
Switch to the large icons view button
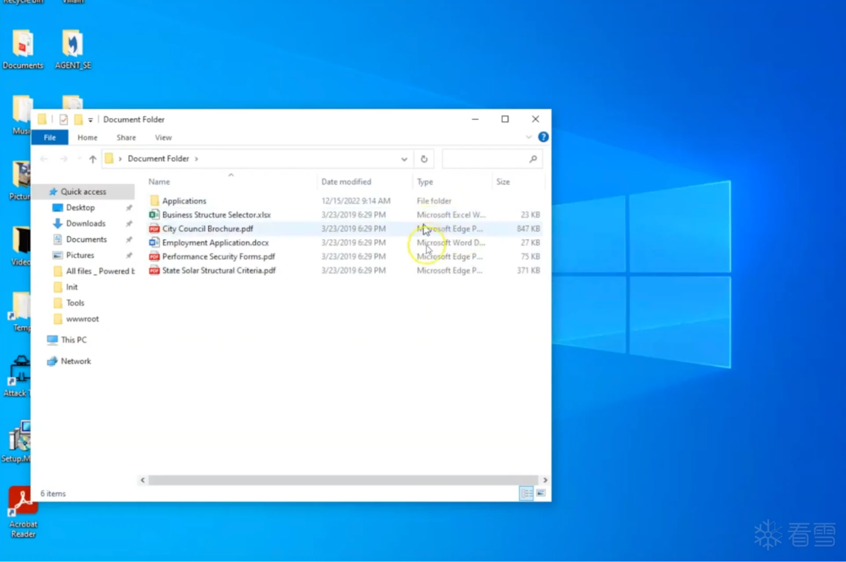click(x=541, y=493)
